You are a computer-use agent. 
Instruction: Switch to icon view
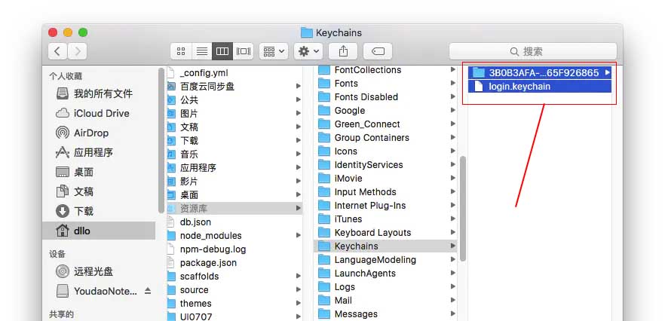pos(181,51)
